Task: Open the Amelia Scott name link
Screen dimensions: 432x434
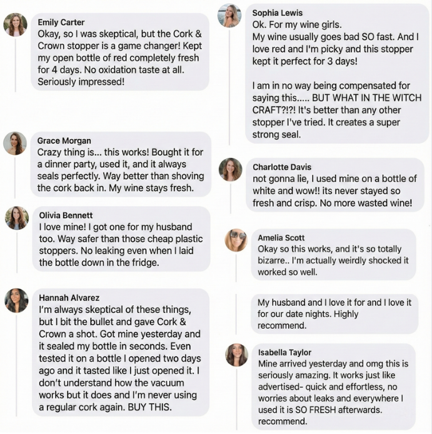Action: (x=281, y=238)
